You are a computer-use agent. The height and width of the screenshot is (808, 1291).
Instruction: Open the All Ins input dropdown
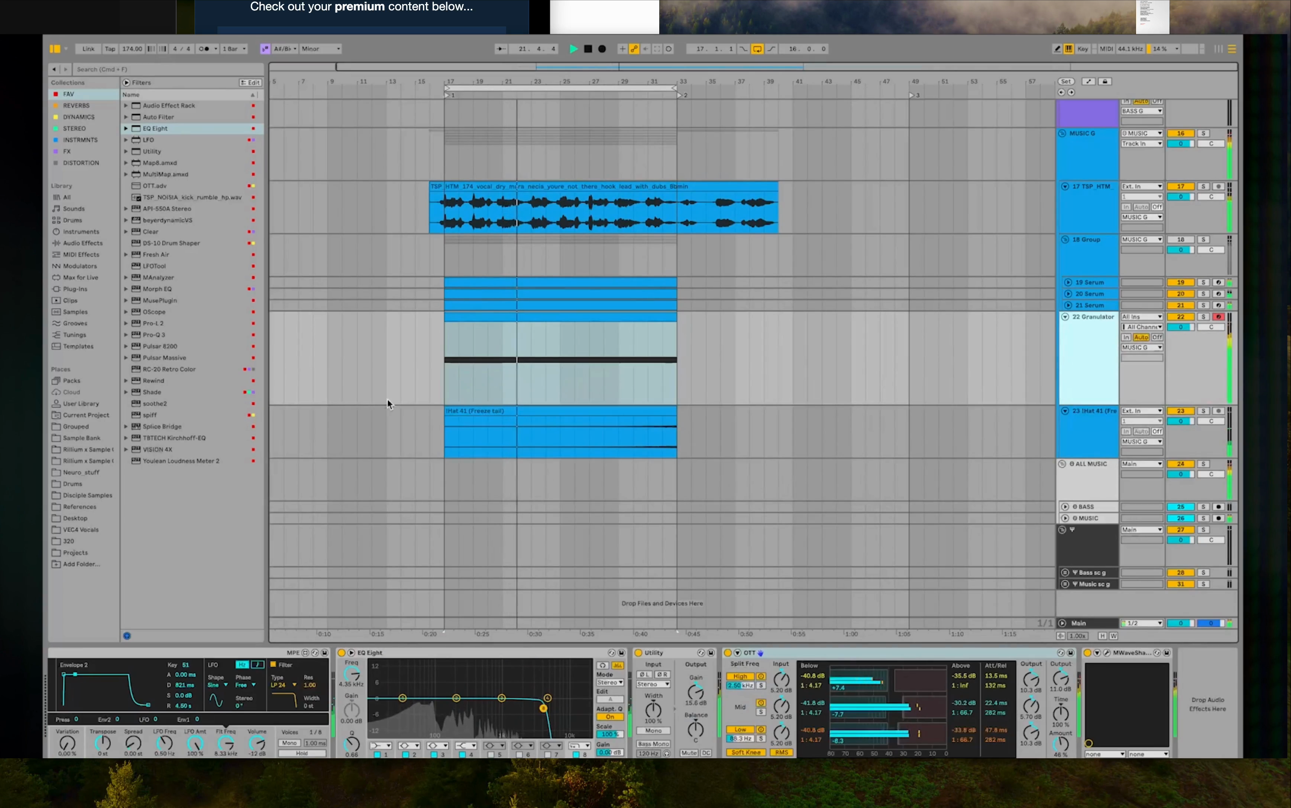click(1142, 316)
